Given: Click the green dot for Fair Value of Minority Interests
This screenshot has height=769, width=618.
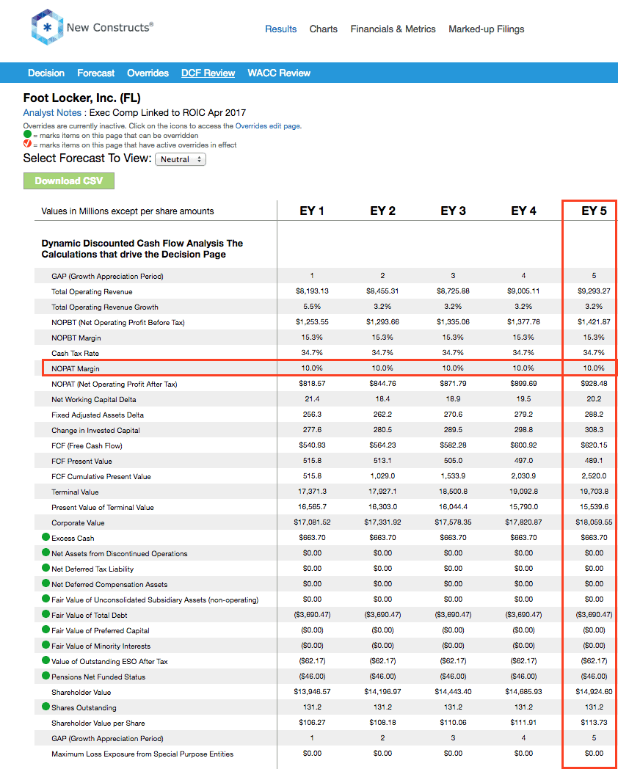Looking at the screenshot, I should coord(46,646).
